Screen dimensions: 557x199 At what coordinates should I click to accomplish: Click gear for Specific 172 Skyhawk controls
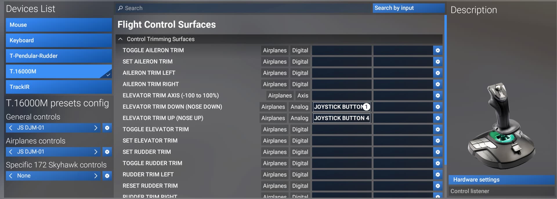tap(107, 176)
